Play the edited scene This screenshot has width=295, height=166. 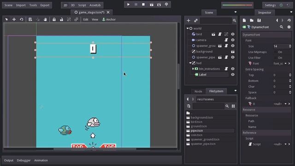coord(152,5)
